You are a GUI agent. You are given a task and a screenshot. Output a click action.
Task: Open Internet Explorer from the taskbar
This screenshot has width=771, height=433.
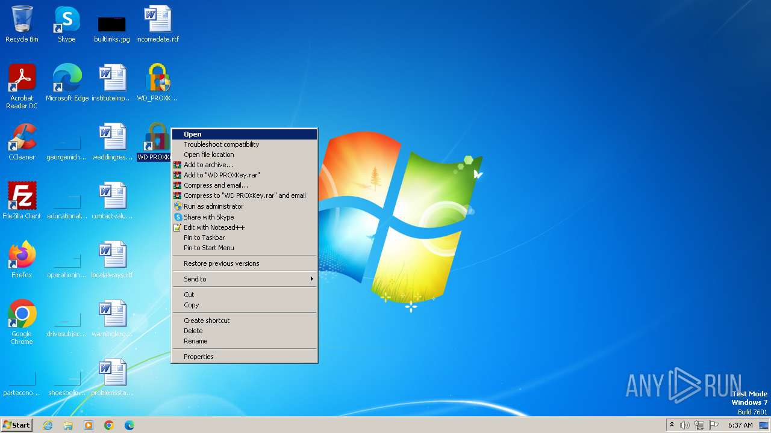[48, 425]
